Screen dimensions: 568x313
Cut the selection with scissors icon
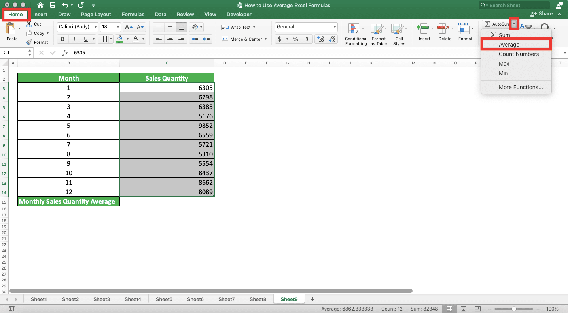pos(28,24)
